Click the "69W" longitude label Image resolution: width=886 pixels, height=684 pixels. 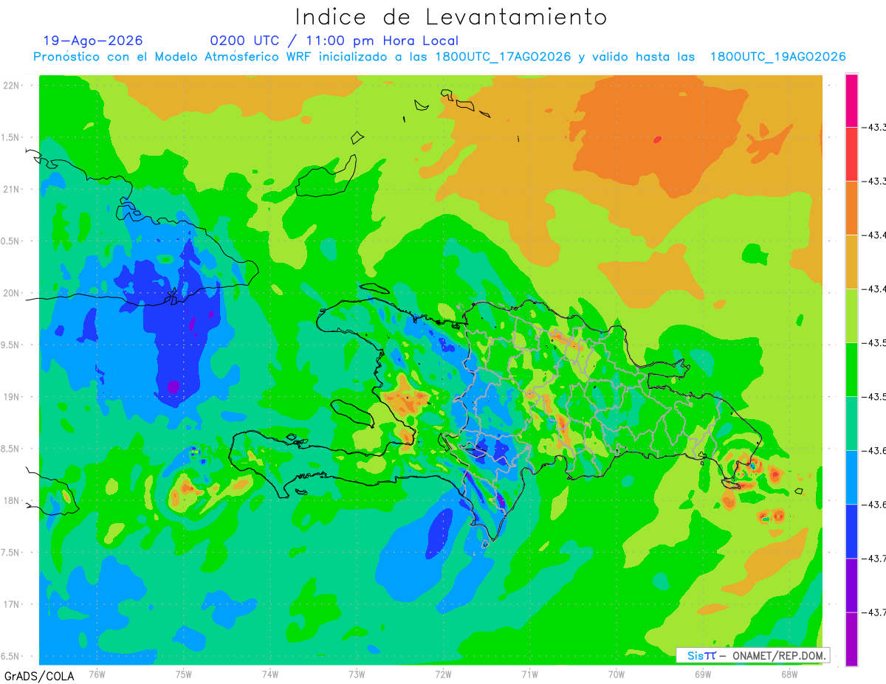(x=702, y=674)
